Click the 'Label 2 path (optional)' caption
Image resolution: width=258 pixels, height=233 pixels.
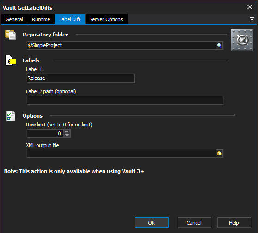point(51,91)
